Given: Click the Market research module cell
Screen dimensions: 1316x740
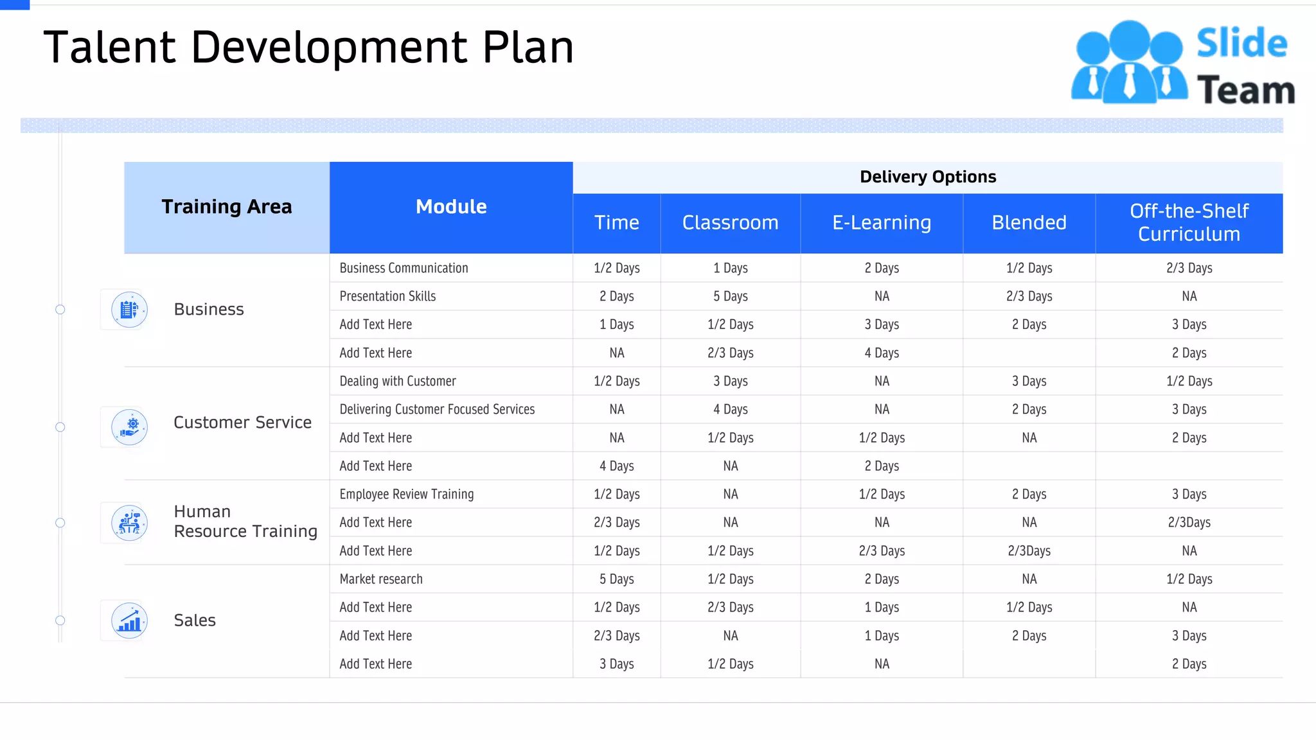Looking at the screenshot, I should (451, 579).
